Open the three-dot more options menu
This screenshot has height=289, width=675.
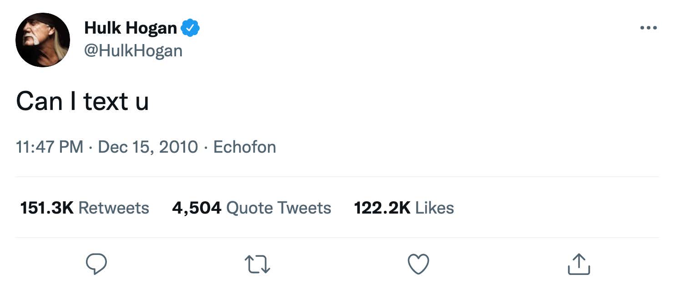click(648, 28)
